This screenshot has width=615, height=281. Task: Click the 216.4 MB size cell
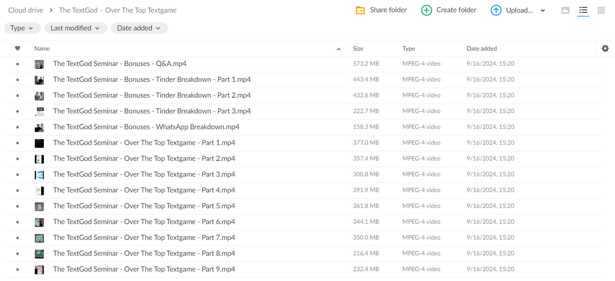366,253
